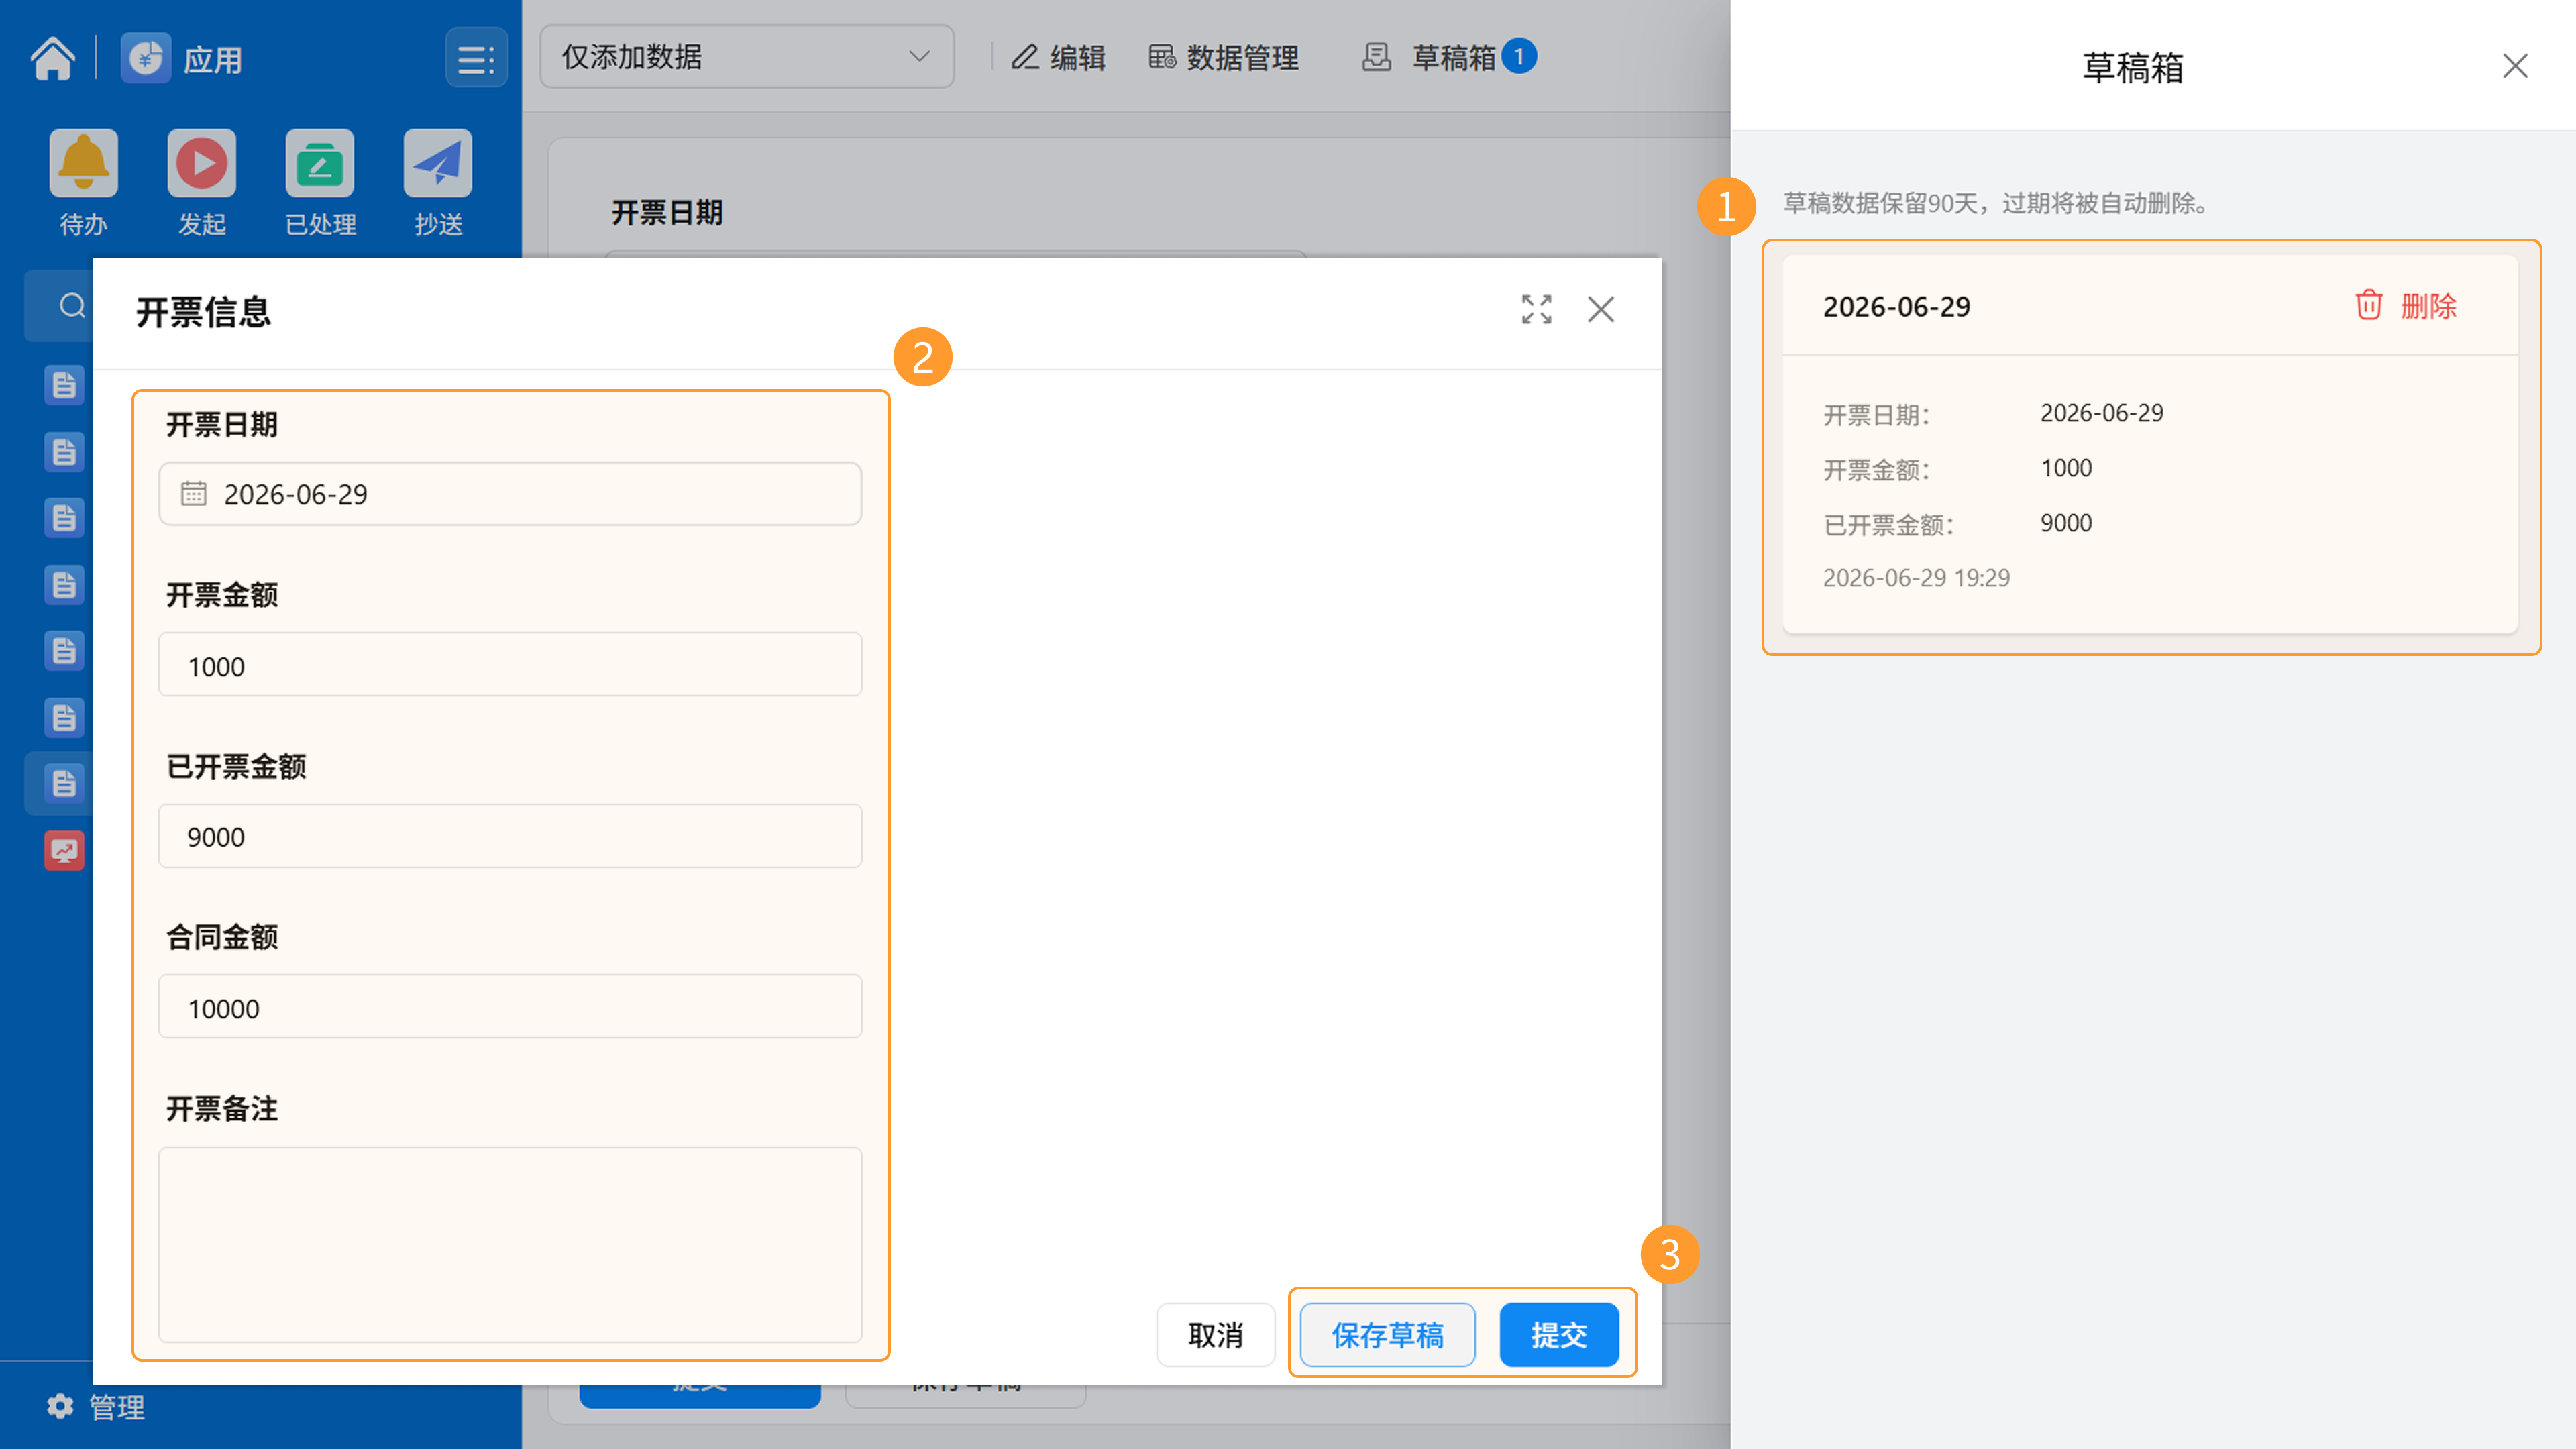
Task: Click the 草稿箱 panel heading
Action: [2133, 67]
